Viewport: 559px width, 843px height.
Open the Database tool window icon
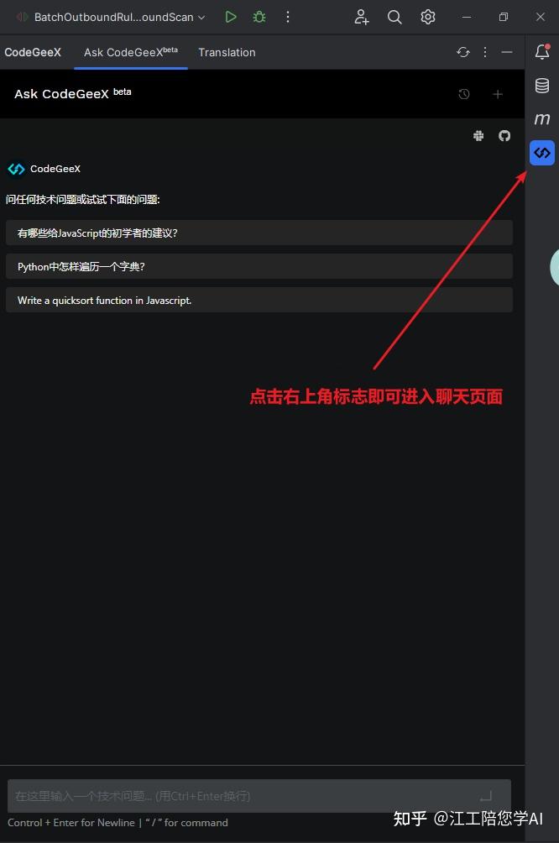[542, 86]
